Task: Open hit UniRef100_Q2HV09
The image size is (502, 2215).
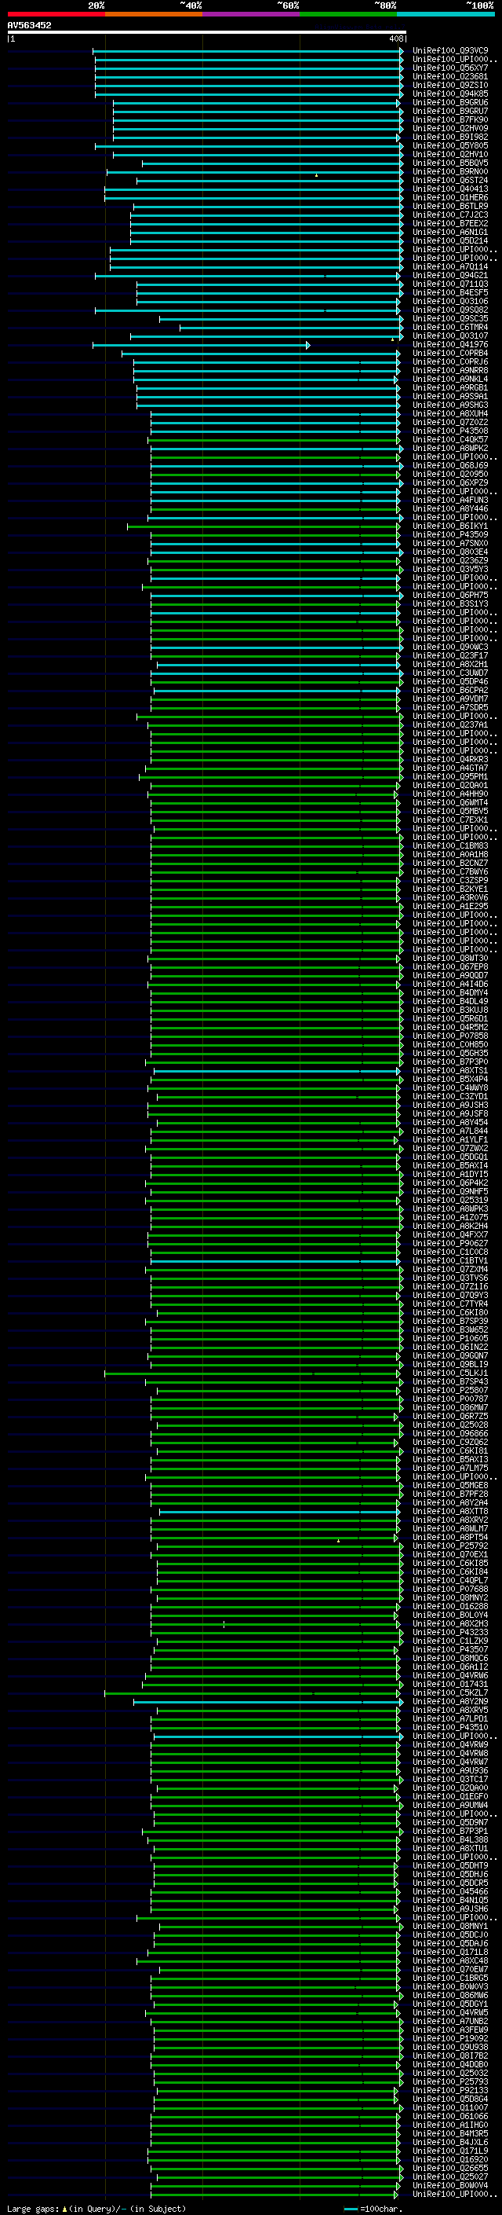Action: click(450, 128)
